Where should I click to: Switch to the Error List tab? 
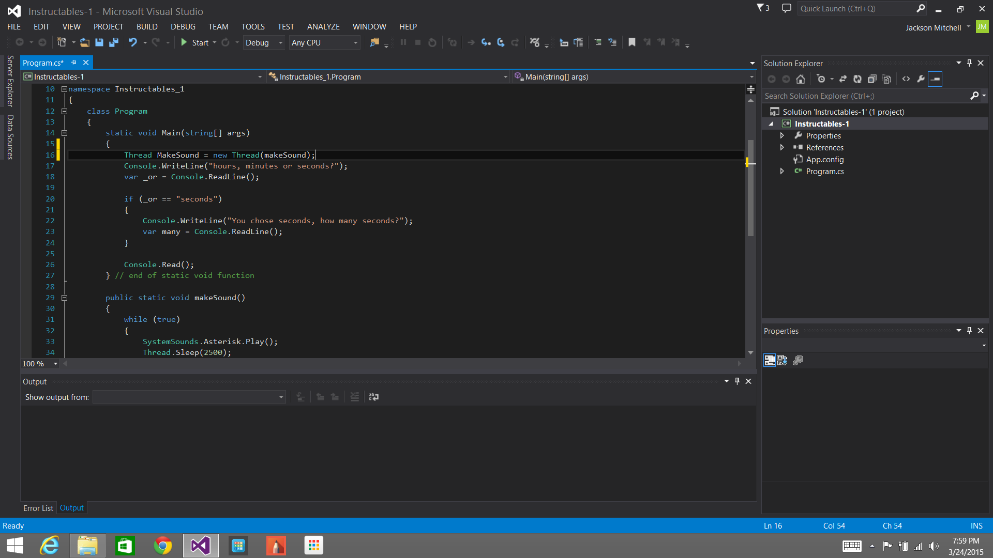[x=38, y=508]
